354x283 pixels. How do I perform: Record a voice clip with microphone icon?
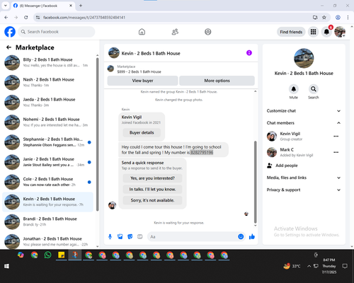(110, 236)
